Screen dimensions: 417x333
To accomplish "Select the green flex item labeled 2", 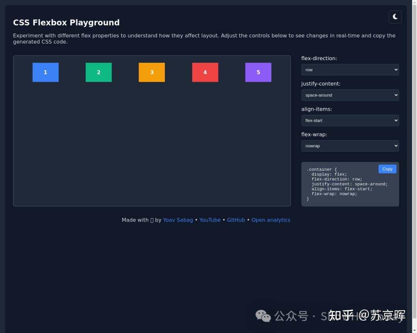I will [98, 72].
